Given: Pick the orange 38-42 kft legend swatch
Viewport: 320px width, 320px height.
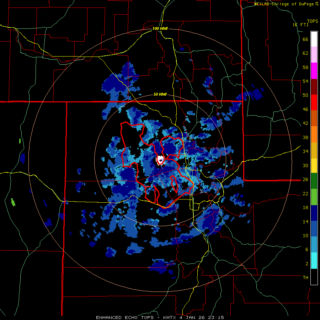Looking at the screenshot, I should pos(314,134).
